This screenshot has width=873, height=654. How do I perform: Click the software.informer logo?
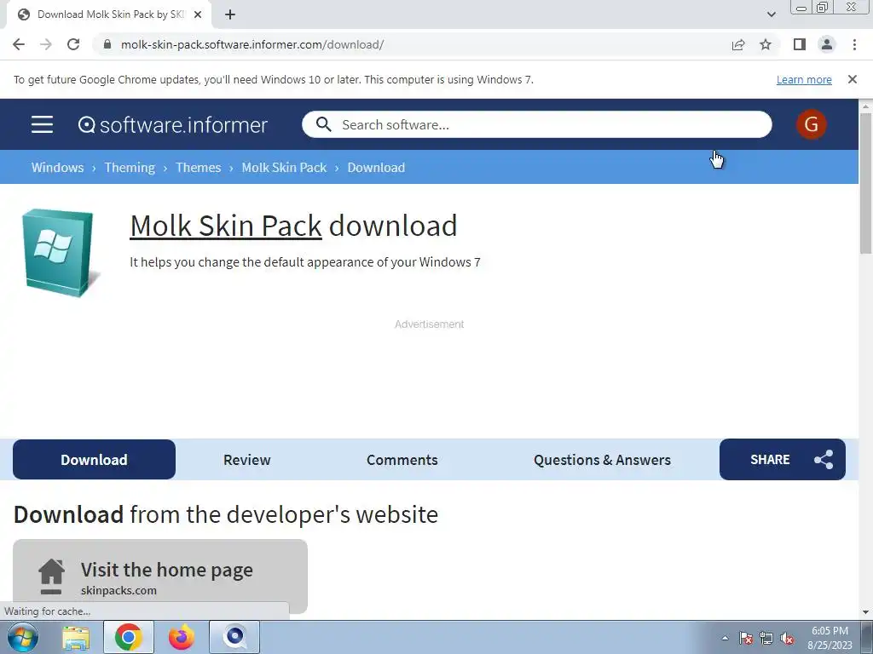173,124
